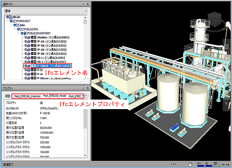
Task: Go to next sheet in status bar
Action: coord(181,164)
